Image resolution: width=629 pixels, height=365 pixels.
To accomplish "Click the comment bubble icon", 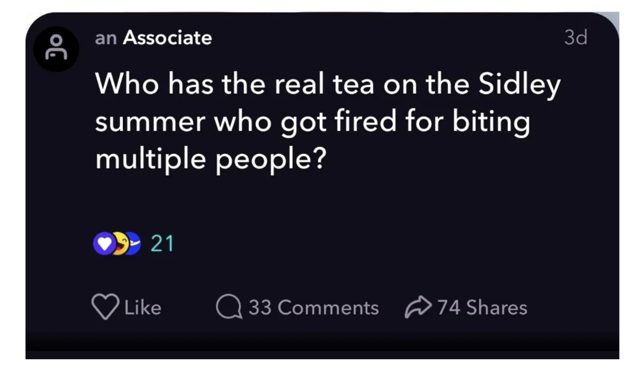I will [x=229, y=307].
